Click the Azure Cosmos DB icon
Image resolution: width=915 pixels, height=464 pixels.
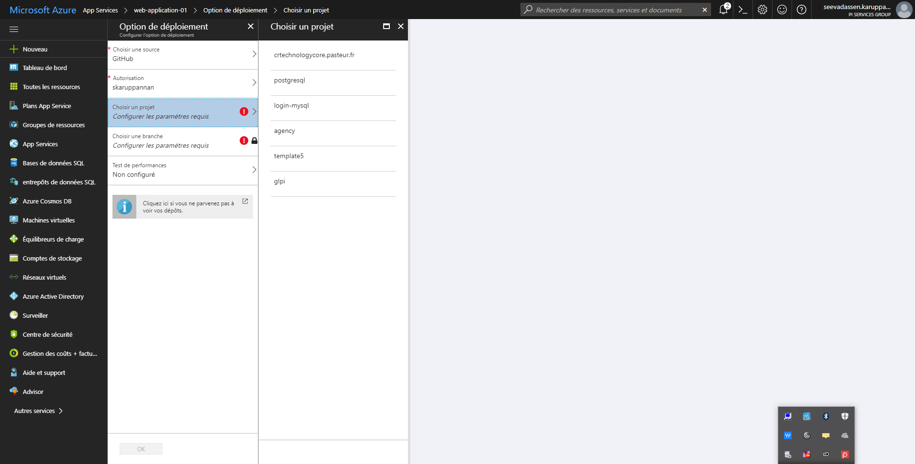[14, 201]
